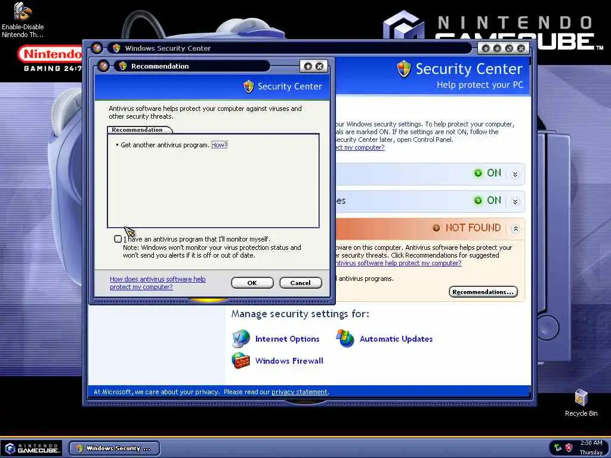This screenshot has width=611, height=458.
Task: Click Cancel in the Recommendation dialog
Action: click(301, 283)
